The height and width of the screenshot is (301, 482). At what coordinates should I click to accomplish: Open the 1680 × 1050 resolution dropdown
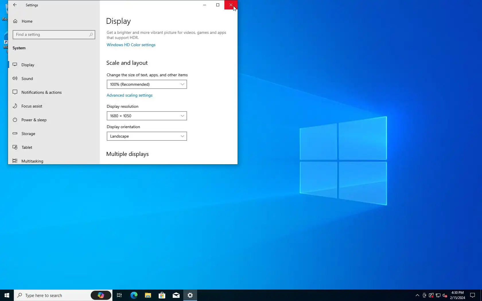(147, 116)
